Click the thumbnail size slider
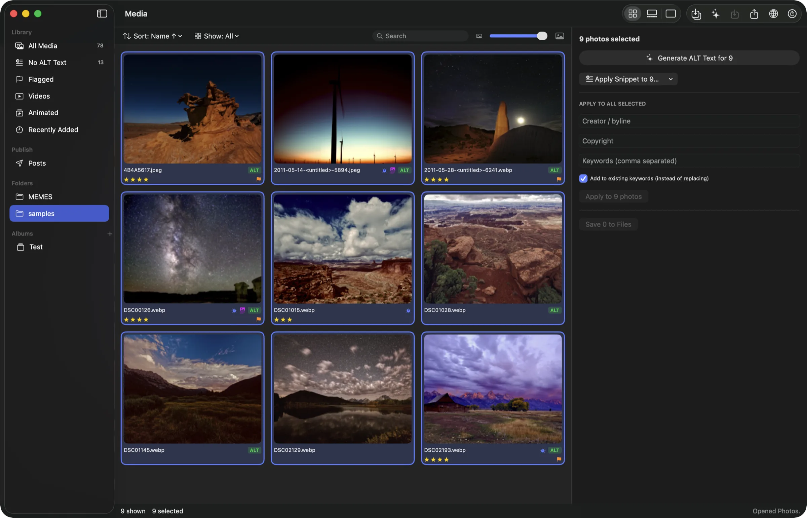 [518, 36]
